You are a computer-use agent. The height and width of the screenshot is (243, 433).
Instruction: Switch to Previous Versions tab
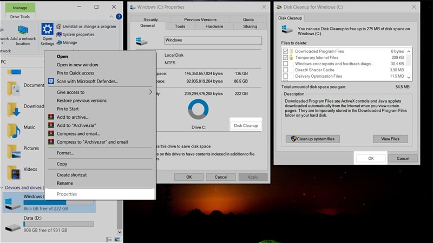coord(200,19)
